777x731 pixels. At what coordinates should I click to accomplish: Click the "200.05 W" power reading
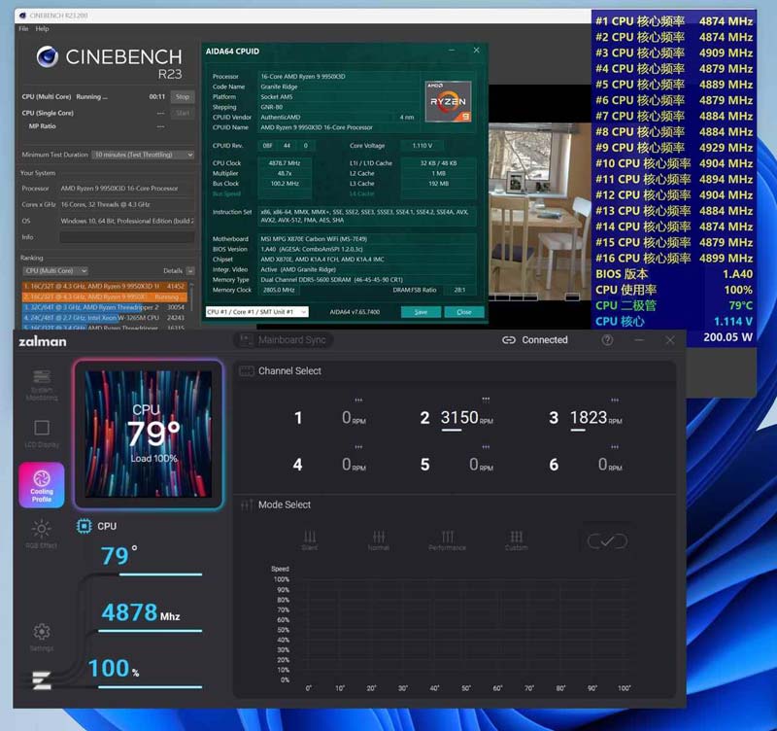coord(727,337)
